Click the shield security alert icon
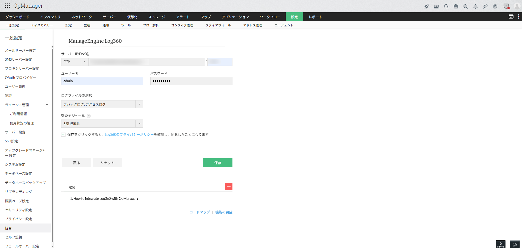 click(506, 6)
